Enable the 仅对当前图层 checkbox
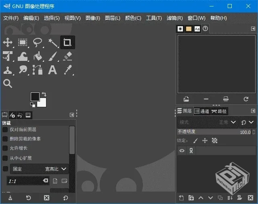The image size is (258, 204). pos(5,129)
